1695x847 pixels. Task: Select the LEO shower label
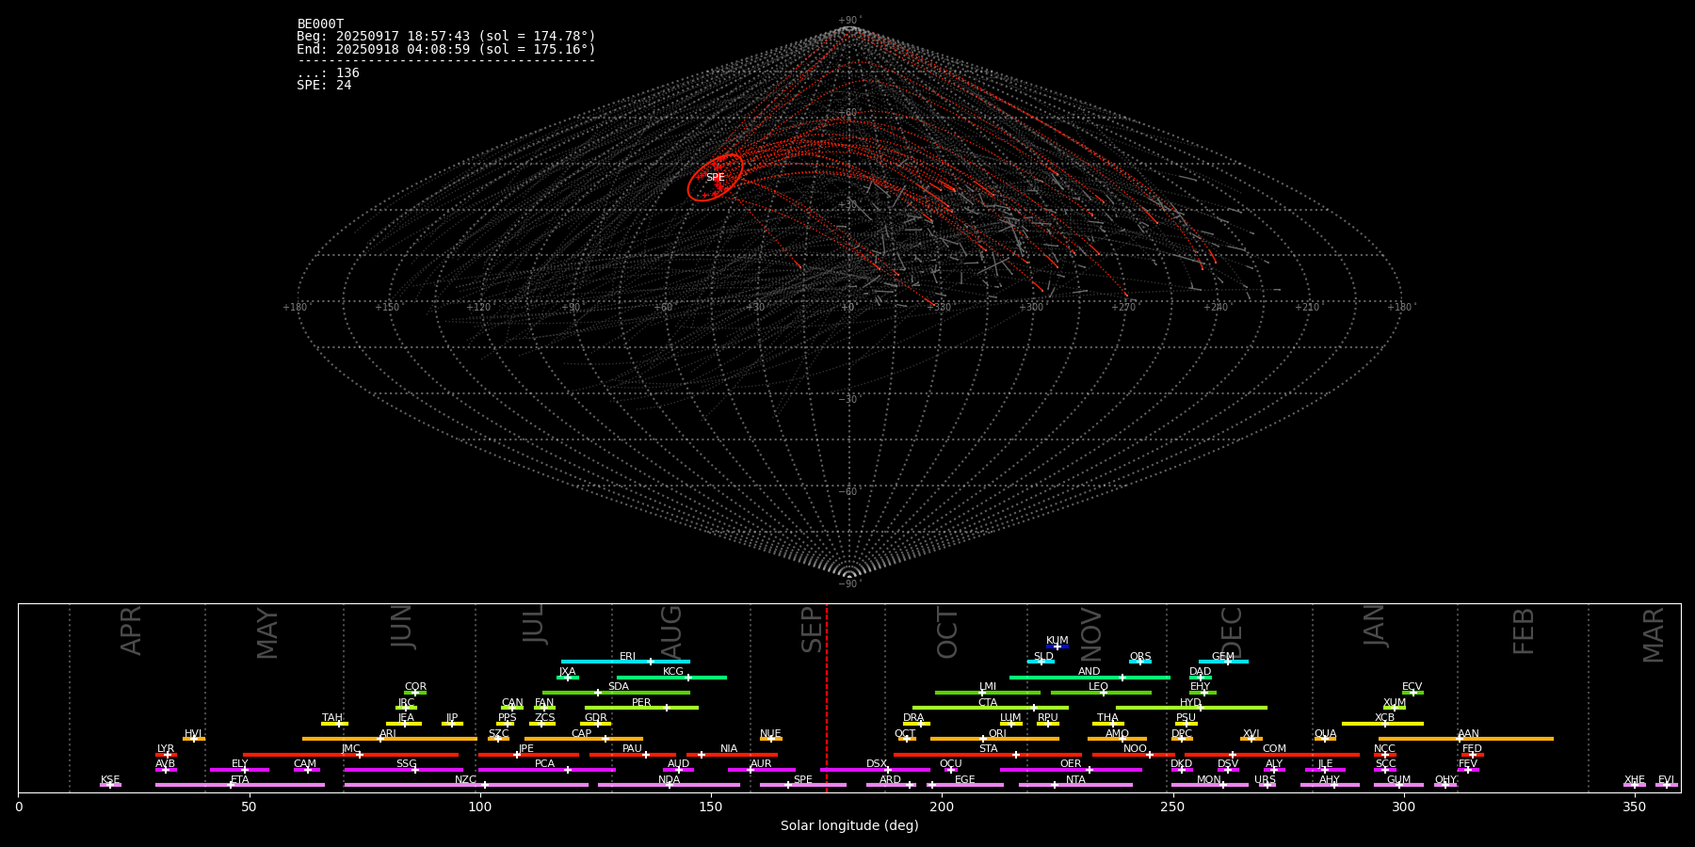(1099, 687)
